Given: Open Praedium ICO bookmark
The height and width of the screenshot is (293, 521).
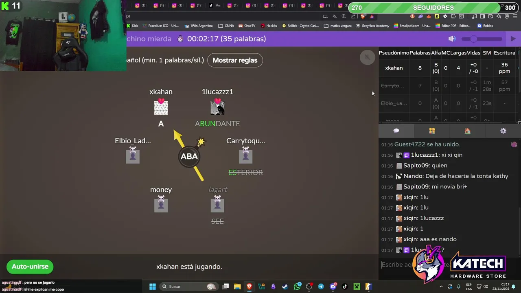Looking at the screenshot, I should tap(161, 26).
